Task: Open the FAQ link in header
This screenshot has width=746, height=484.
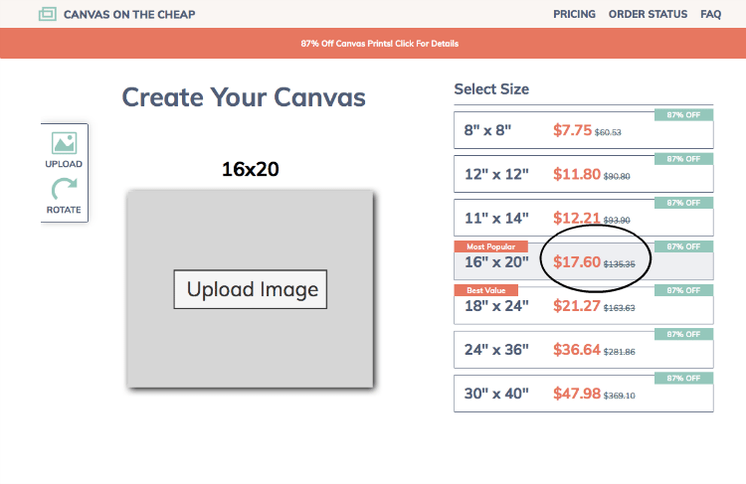Action: coord(711,14)
